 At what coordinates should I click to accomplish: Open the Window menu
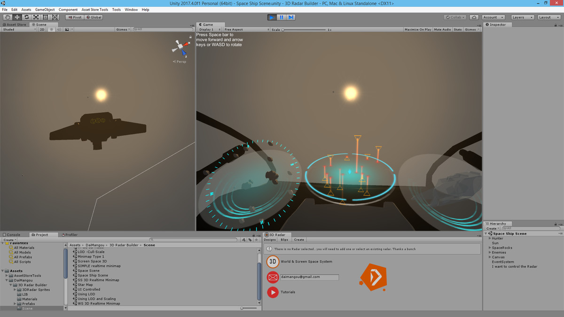click(131, 9)
